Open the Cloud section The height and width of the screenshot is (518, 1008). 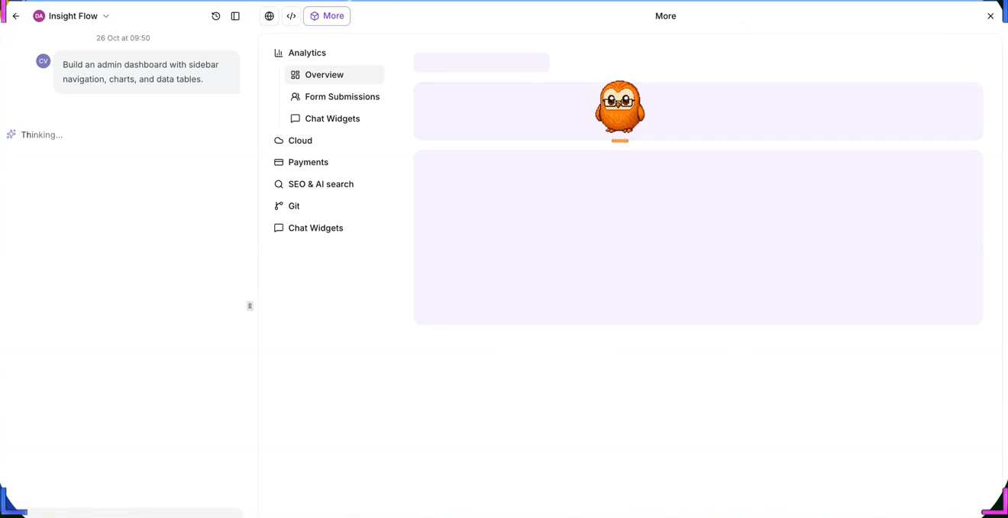click(x=293, y=141)
